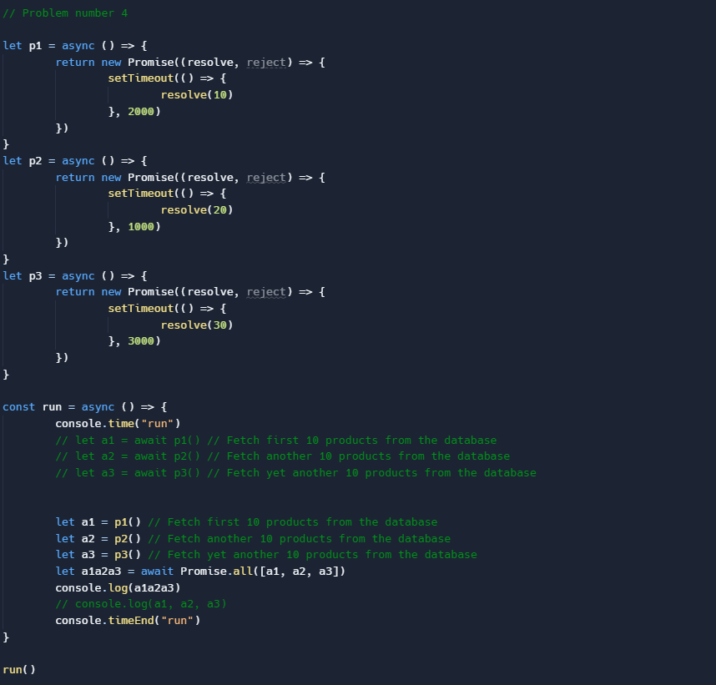Image resolution: width=716 pixels, height=685 pixels.
Task: Click the reject parameter in p2's Promise
Action: [266, 178]
